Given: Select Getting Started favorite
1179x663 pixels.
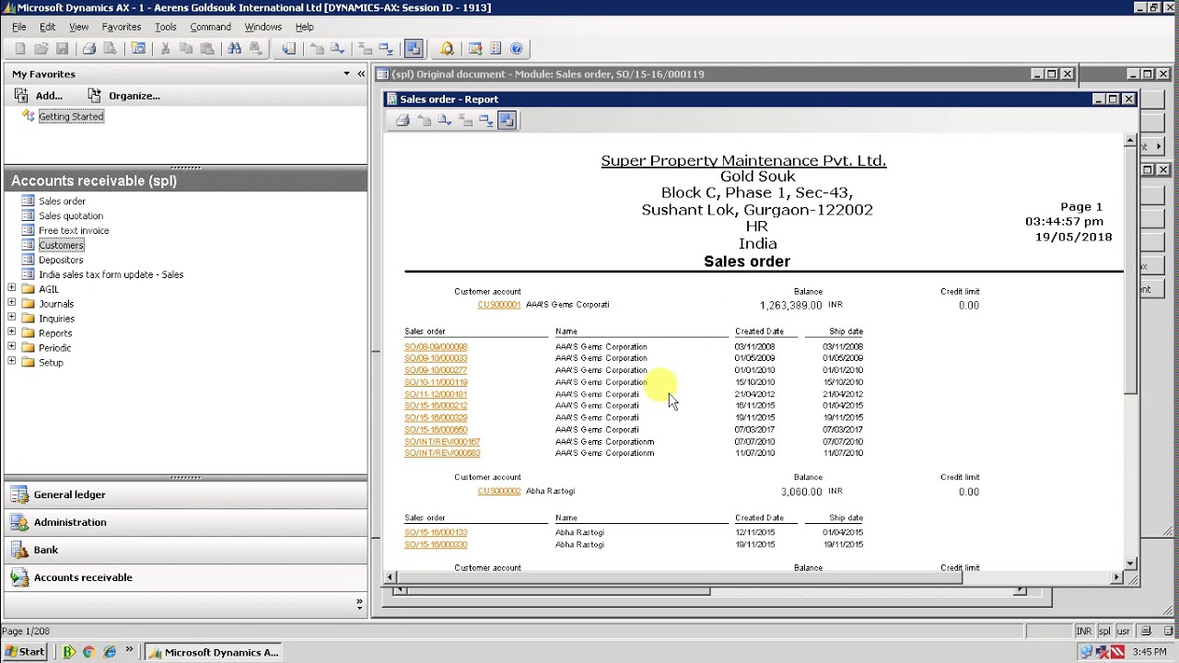Looking at the screenshot, I should 71,116.
